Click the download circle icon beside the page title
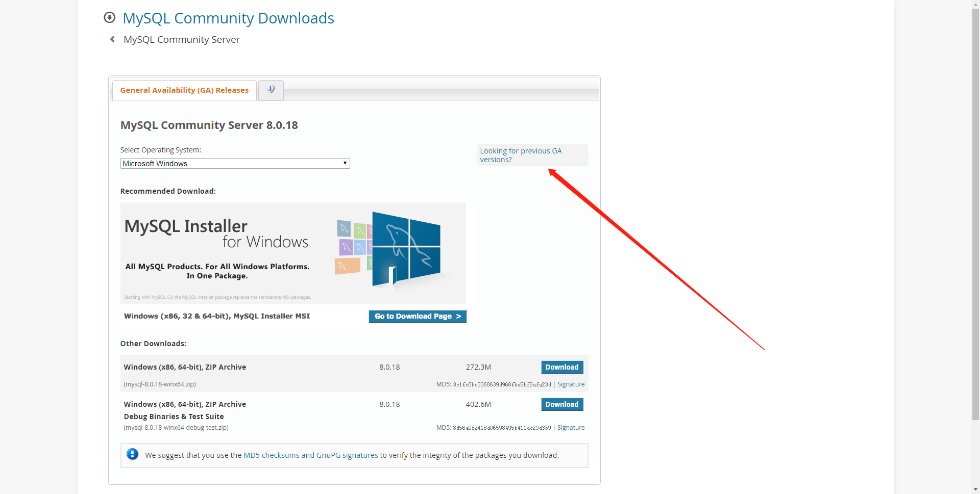The width and height of the screenshot is (980, 494). (109, 18)
